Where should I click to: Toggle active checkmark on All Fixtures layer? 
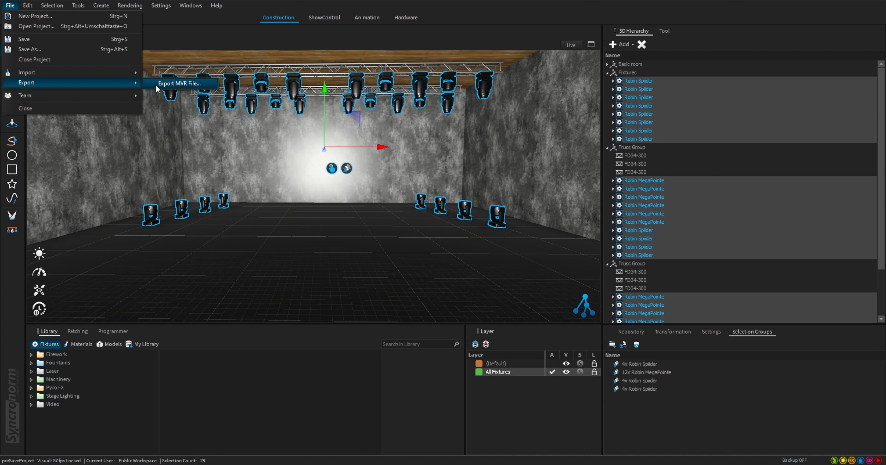552,372
